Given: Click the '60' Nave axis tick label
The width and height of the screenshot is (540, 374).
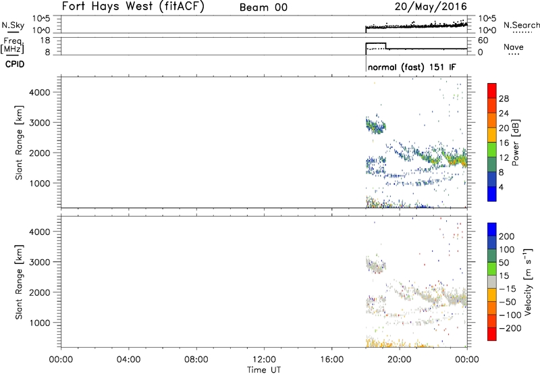Looking at the screenshot, I should 483,41.
